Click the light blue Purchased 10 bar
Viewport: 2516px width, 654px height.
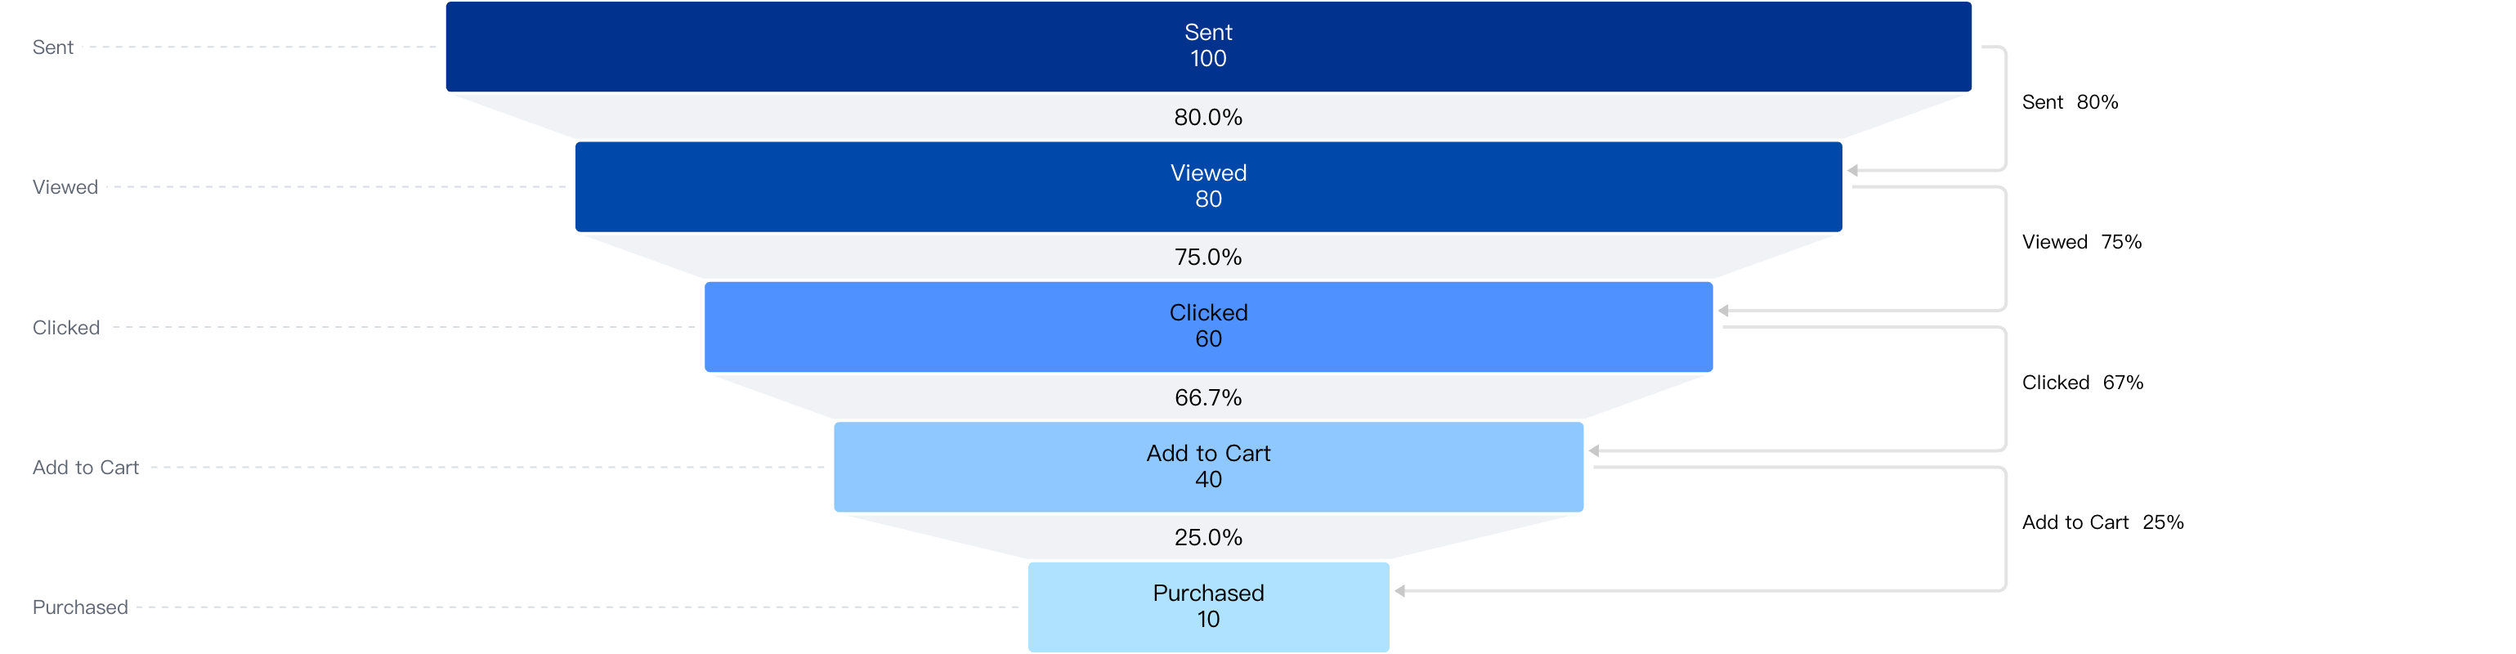click(1208, 606)
